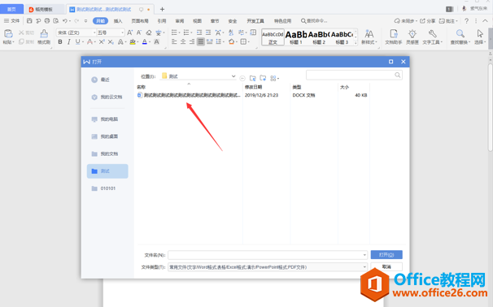Click the 分享 share button
493x307 pixels.
pos(428,21)
